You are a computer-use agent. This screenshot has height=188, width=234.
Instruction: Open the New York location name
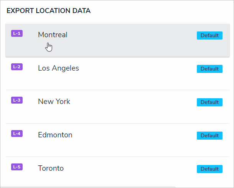(x=54, y=102)
